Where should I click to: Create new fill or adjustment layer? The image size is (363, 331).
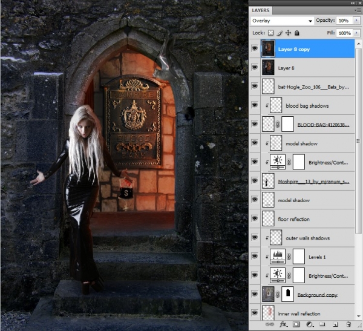click(309, 324)
